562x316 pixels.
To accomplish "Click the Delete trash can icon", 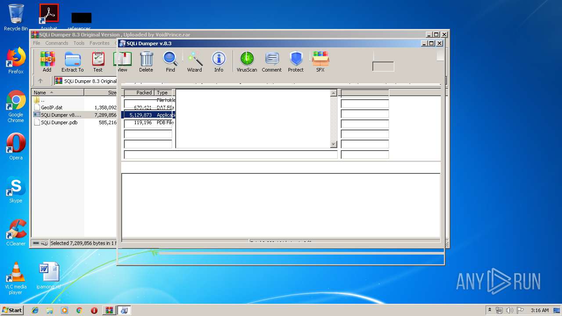I will [146, 61].
